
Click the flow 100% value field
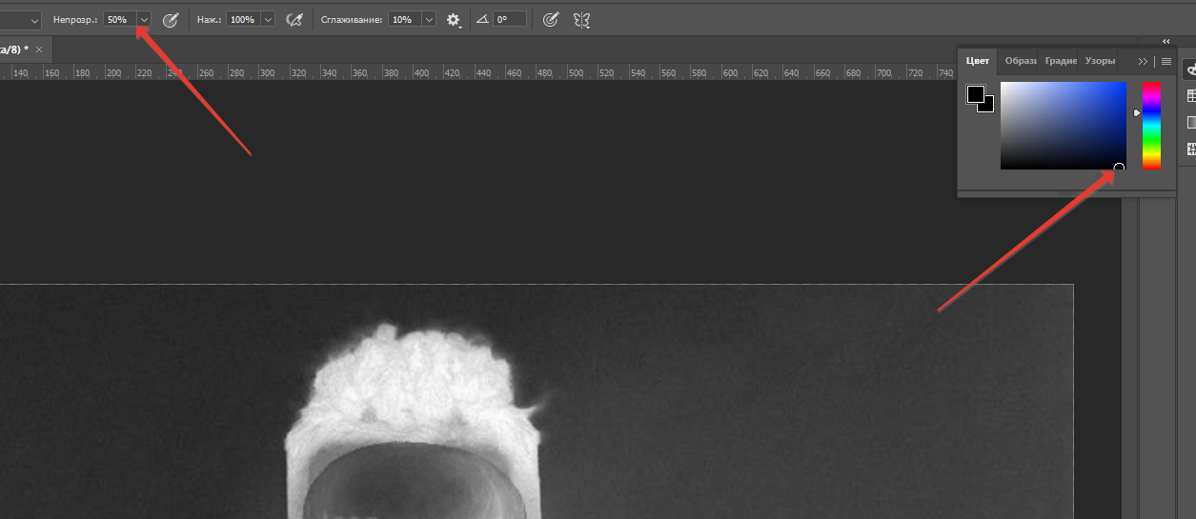[x=243, y=19]
